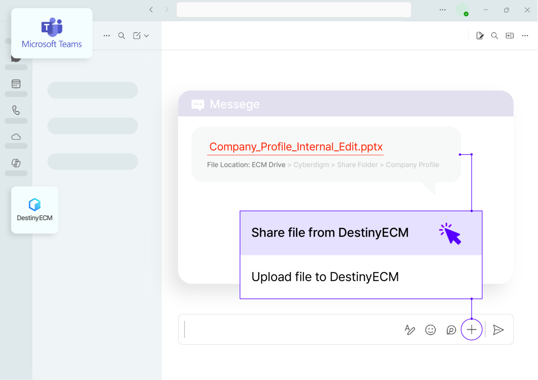Click the Messege panel header

point(346,104)
